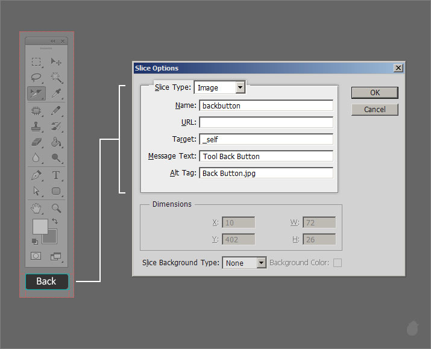Expand Slice Background Type dropdown
The image size is (431, 349).
(x=261, y=263)
